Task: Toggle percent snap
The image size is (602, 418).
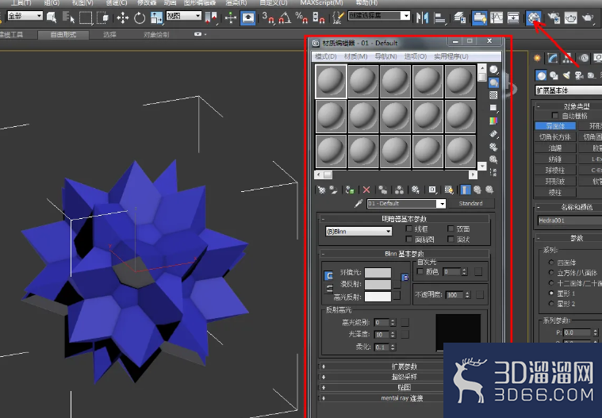Action: coord(301,17)
